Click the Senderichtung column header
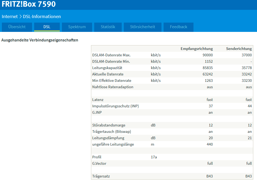Viewport: 257px width, 182px height. coord(239,49)
